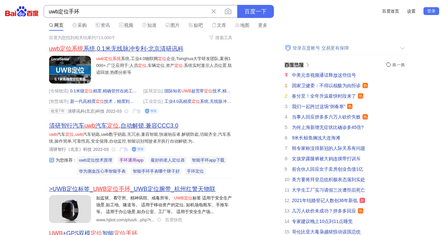
Task: Open 国际知名UWB超宽带定位技术 sublink
Action: (198, 91)
